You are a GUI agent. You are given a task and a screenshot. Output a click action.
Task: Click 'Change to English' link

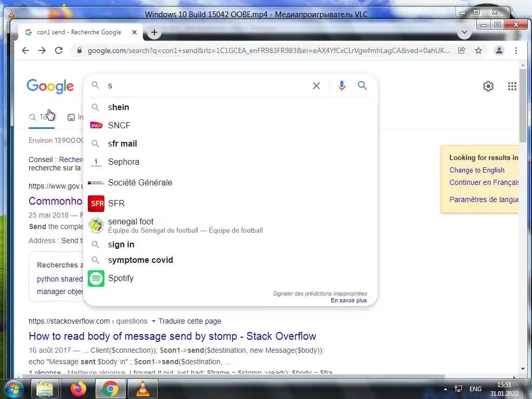point(477,170)
